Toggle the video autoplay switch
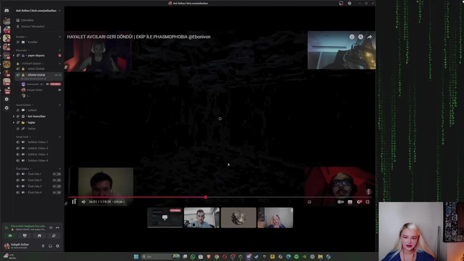 (341, 202)
